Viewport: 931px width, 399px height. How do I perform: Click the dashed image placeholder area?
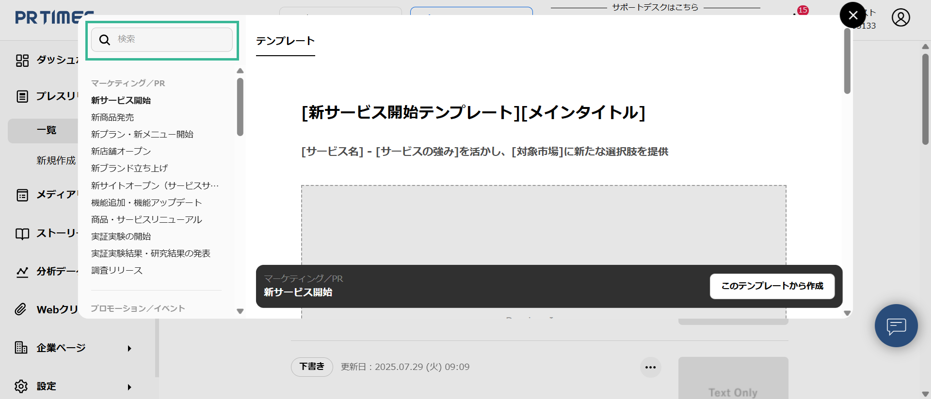pyautogui.click(x=544, y=225)
